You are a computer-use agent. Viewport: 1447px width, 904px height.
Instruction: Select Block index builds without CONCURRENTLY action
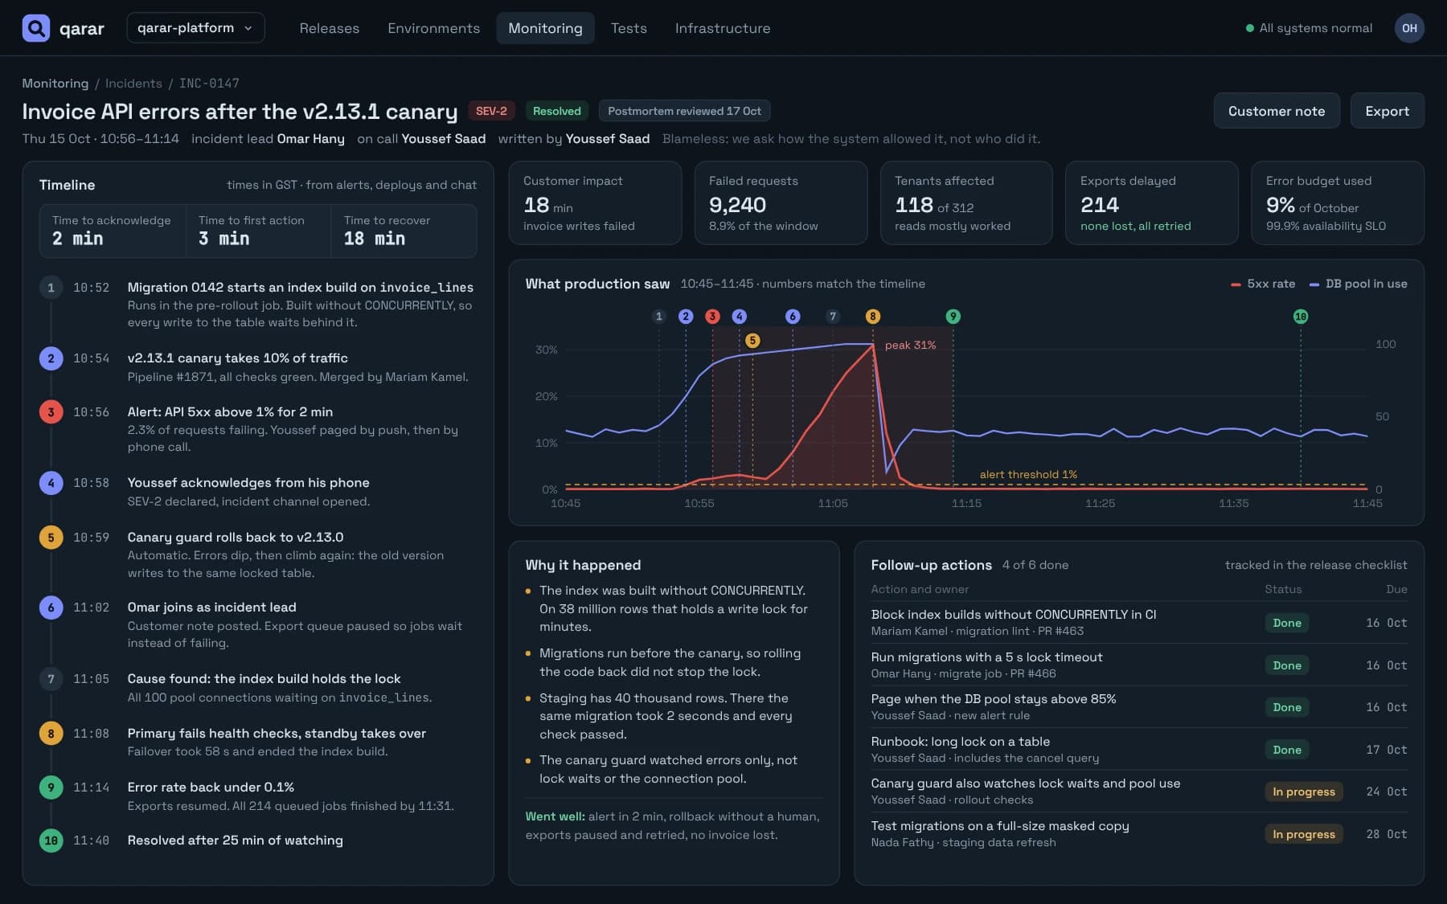tap(1139, 623)
